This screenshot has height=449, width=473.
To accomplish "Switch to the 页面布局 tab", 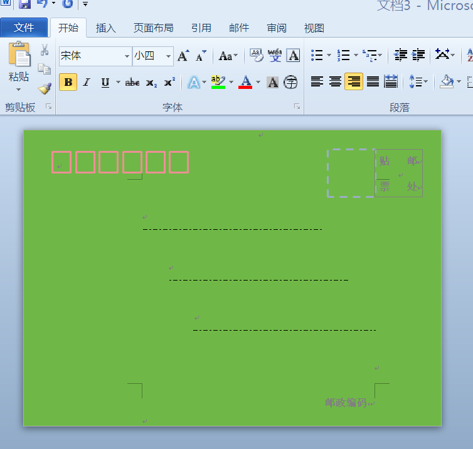I will [x=154, y=28].
